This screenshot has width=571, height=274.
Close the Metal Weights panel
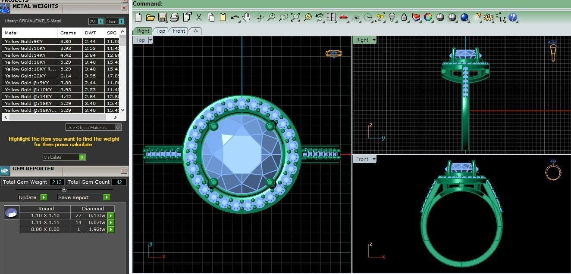(124, 8)
